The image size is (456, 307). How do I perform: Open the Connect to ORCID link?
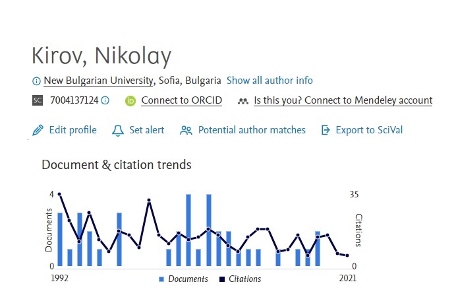click(x=181, y=100)
